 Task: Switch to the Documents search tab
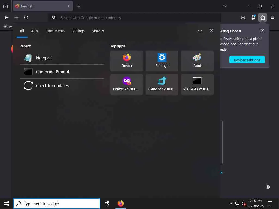pyautogui.click(x=55, y=31)
